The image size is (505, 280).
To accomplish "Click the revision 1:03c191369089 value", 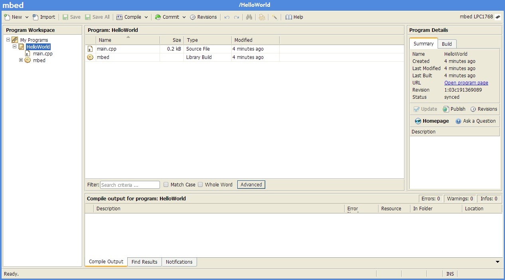I will (463, 90).
